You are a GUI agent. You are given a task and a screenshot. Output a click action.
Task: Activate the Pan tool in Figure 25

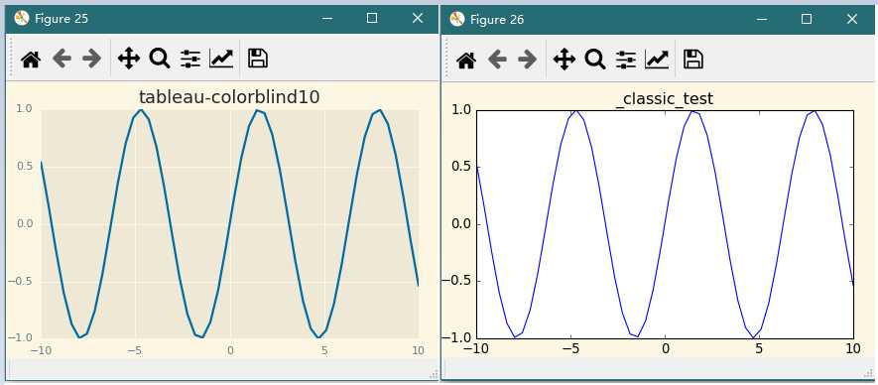[129, 59]
